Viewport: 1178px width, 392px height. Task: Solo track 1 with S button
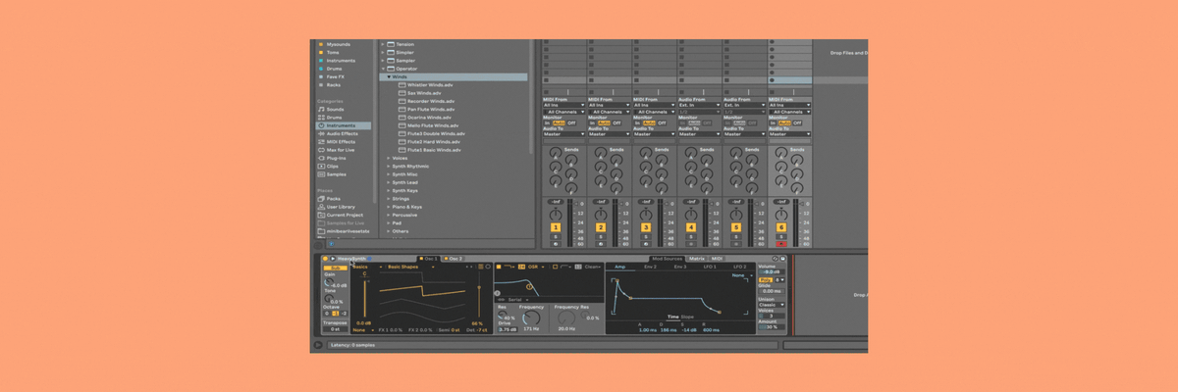click(556, 236)
